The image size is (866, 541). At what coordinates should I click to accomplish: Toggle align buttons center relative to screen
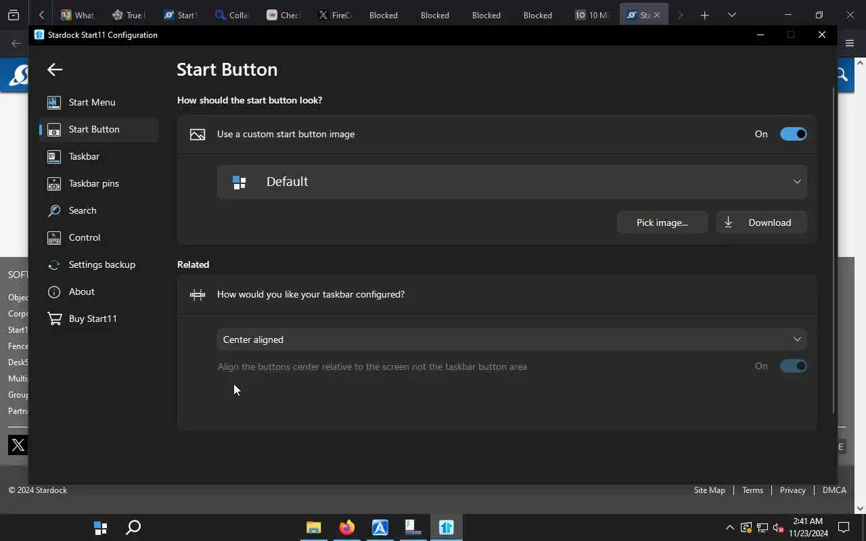coord(793,366)
